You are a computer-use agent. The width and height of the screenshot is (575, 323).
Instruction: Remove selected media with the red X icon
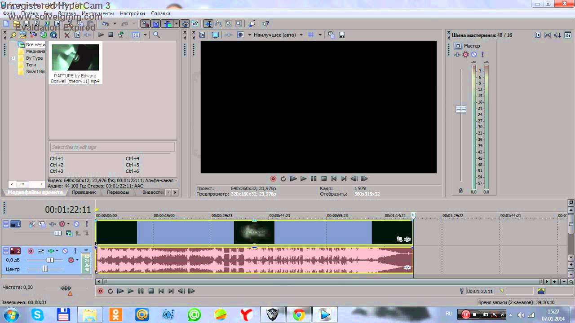point(67,35)
